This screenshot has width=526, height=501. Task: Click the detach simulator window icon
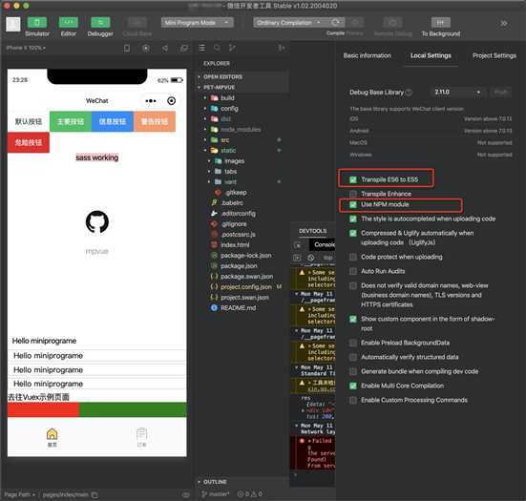point(184,49)
